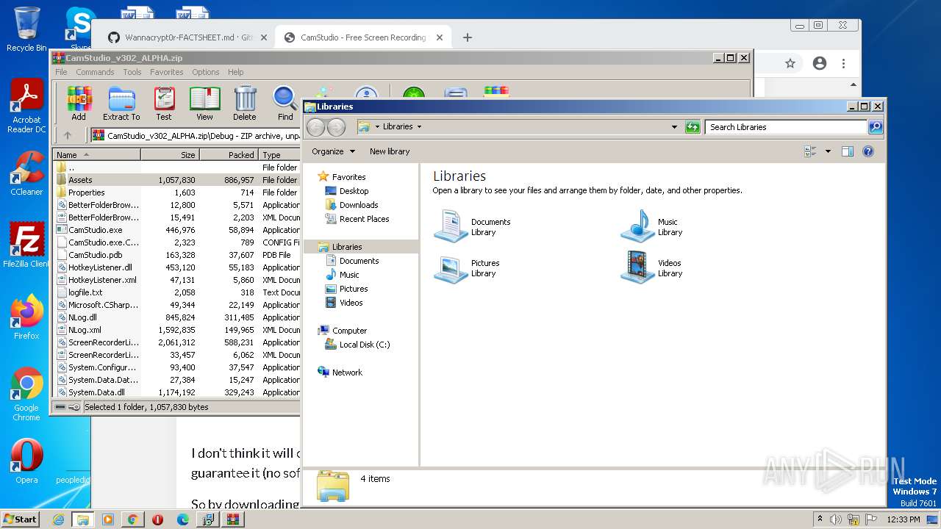Open the Pictures library icon

(x=451, y=267)
